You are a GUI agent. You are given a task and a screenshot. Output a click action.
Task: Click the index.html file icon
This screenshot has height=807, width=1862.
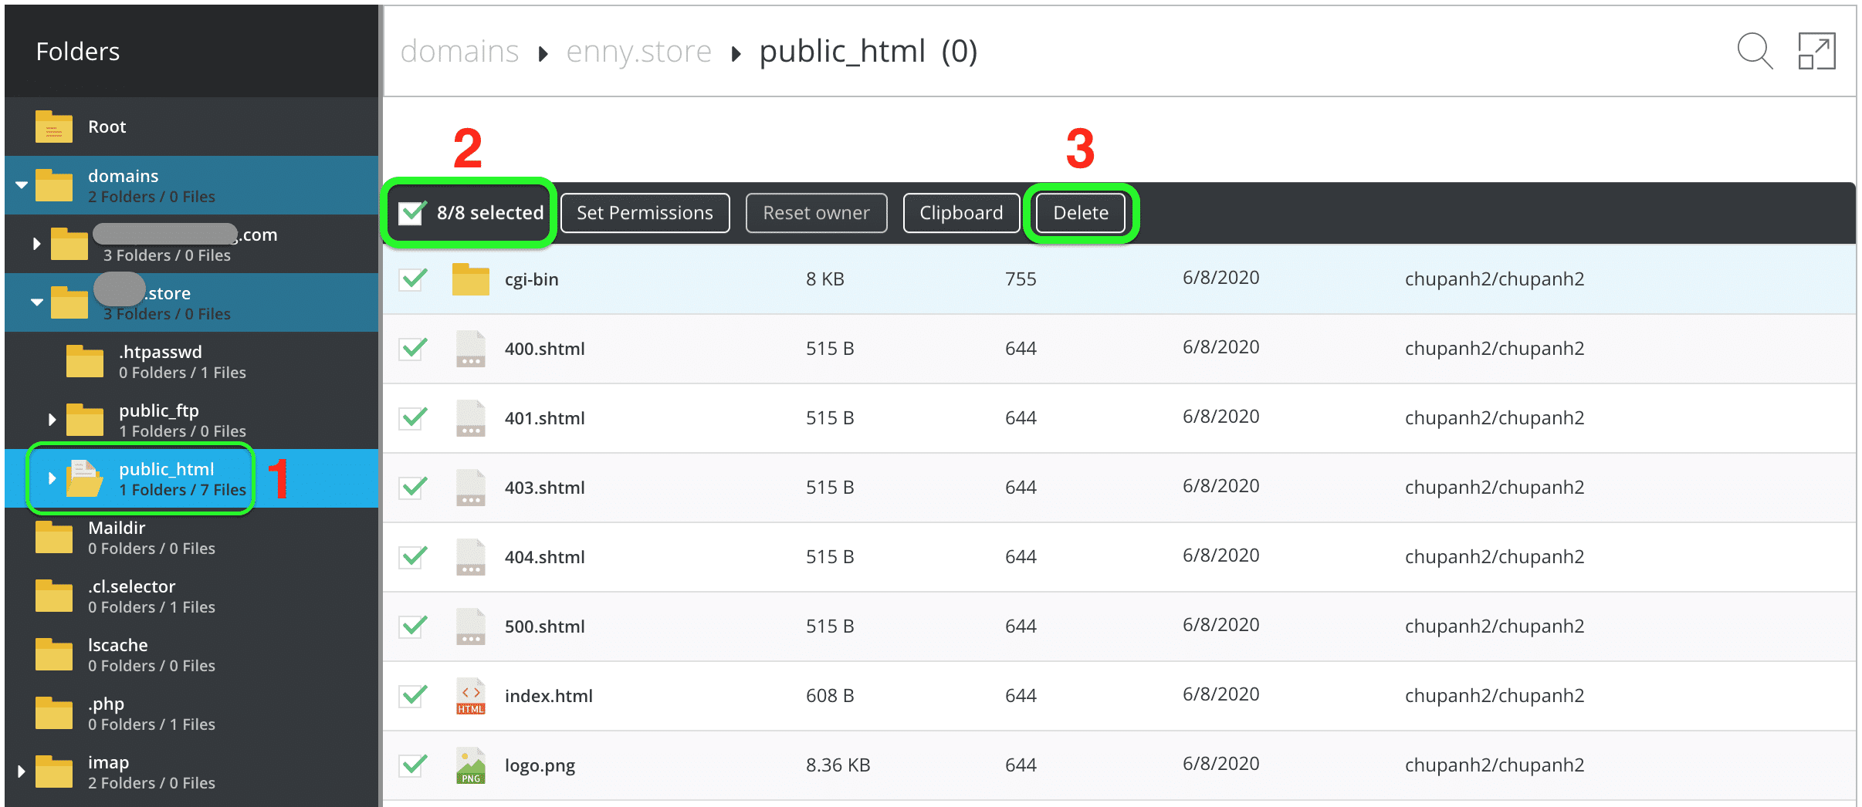click(x=470, y=696)
